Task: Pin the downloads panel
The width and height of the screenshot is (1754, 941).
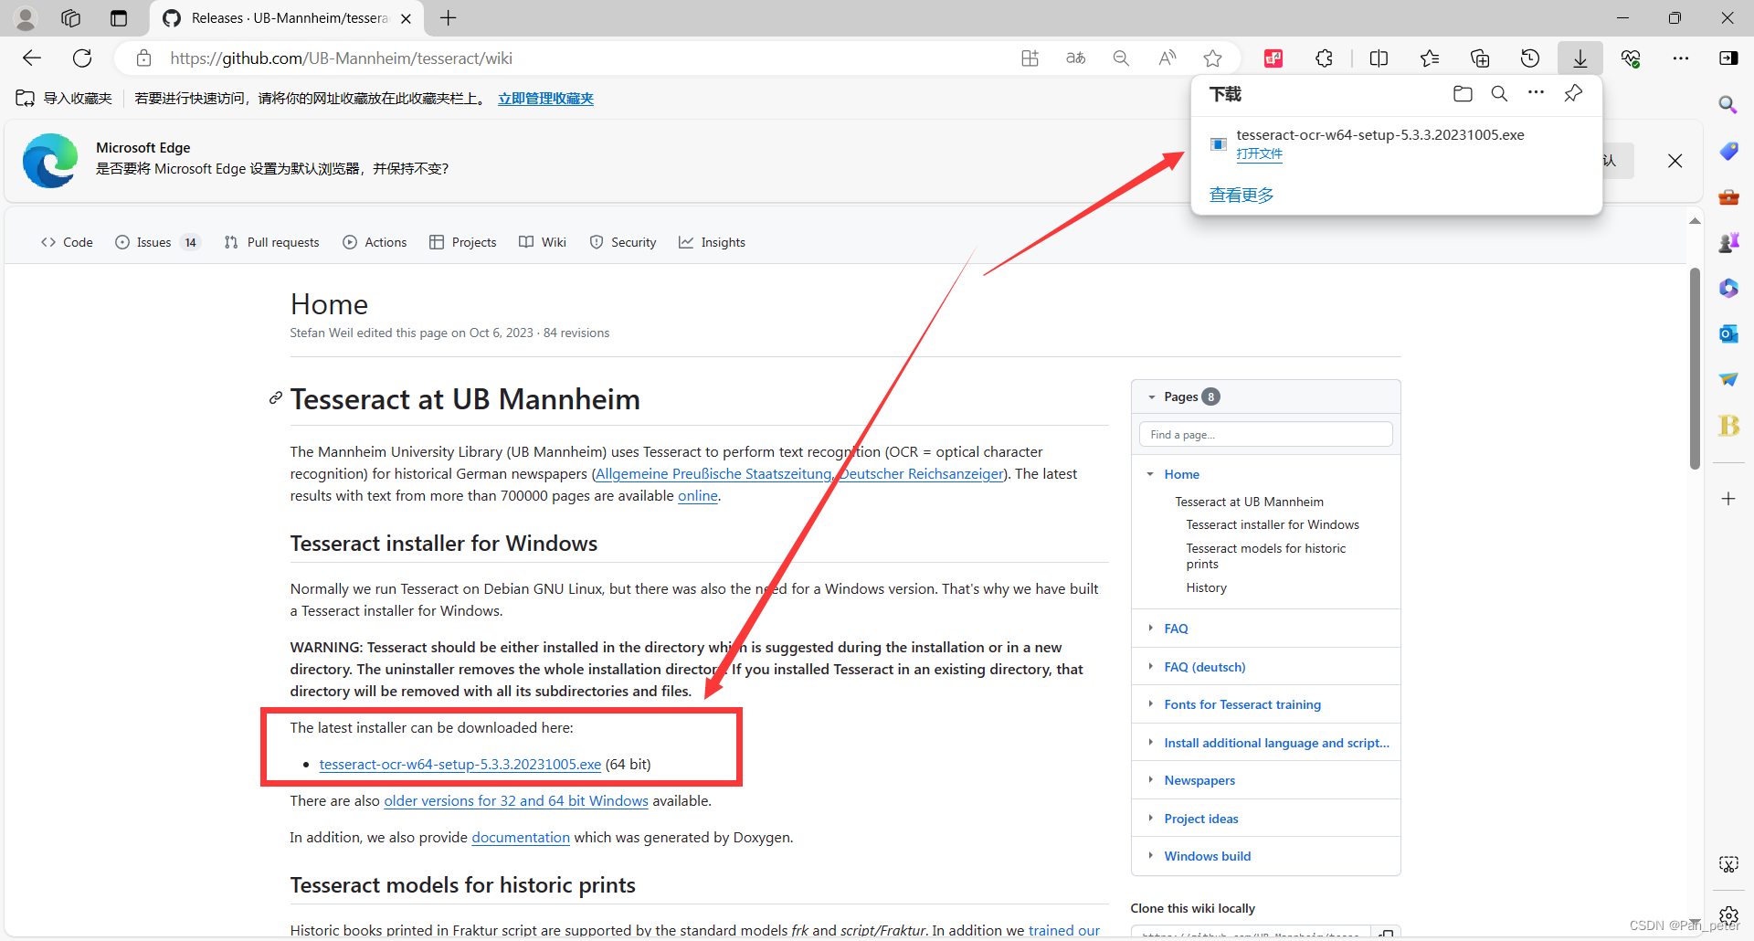Action: tap(1573, 93)
